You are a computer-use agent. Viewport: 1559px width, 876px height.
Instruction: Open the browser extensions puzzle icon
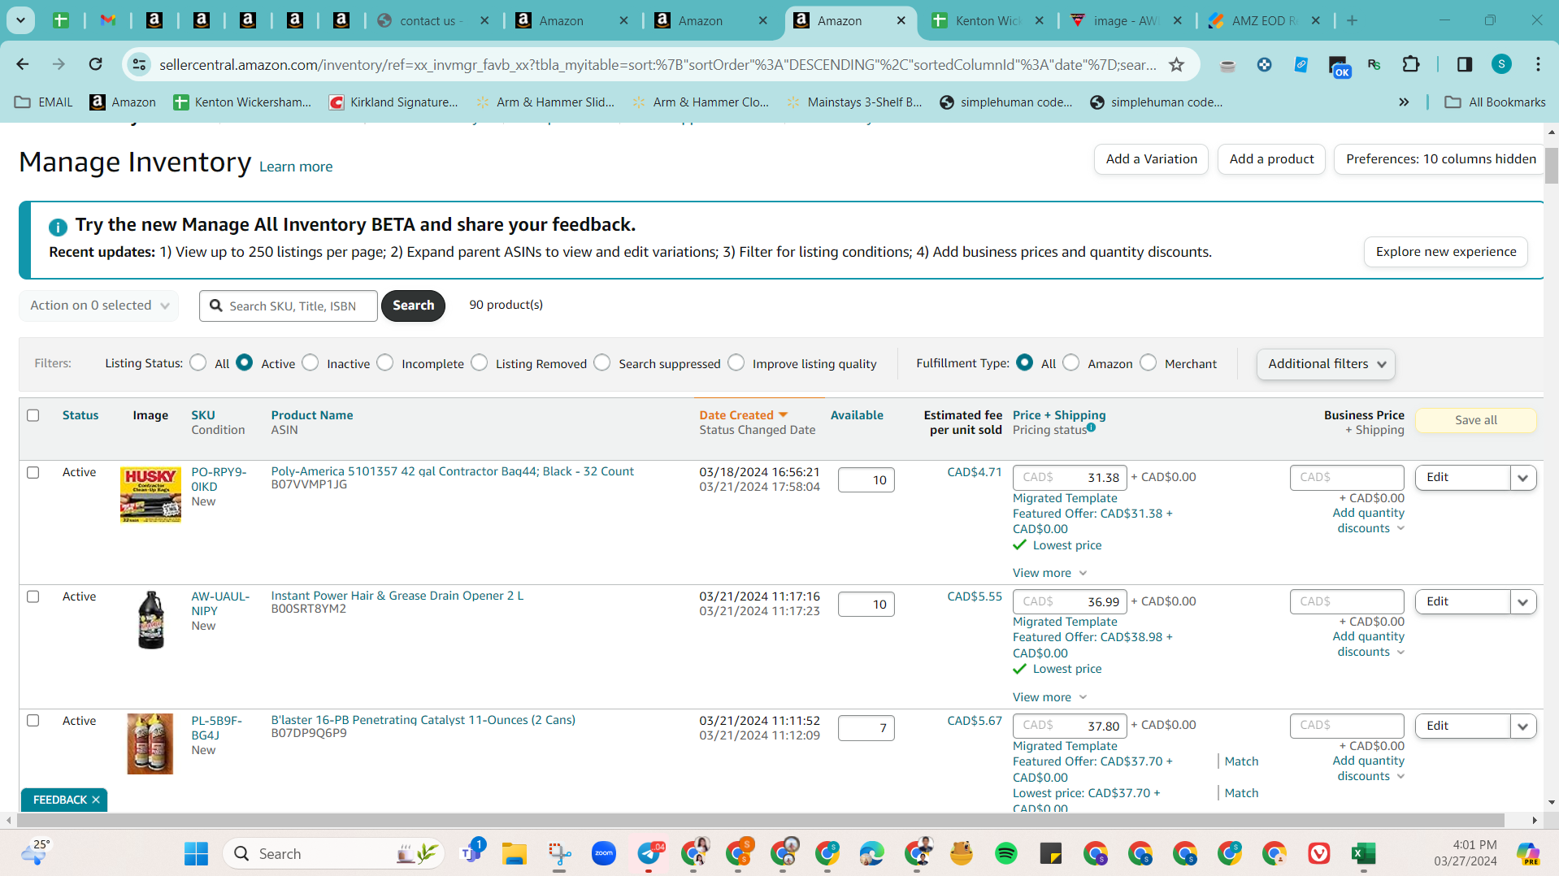1411,64
